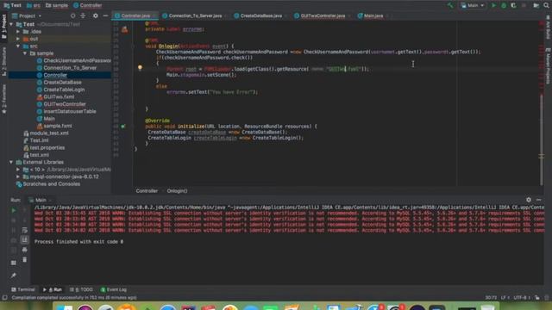The image size is (552, 310).
Task: Open Search Everywhere magnifier icon
Action: point(546,5)
